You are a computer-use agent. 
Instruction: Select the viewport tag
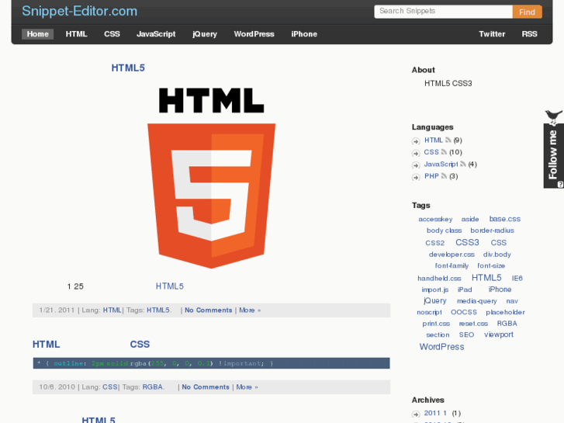coord(499,335)
